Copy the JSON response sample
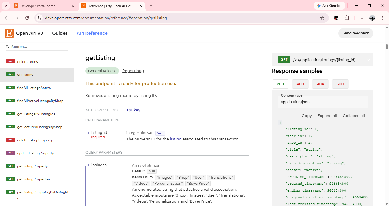Screen dimensions: 389x206 point(307,116)
